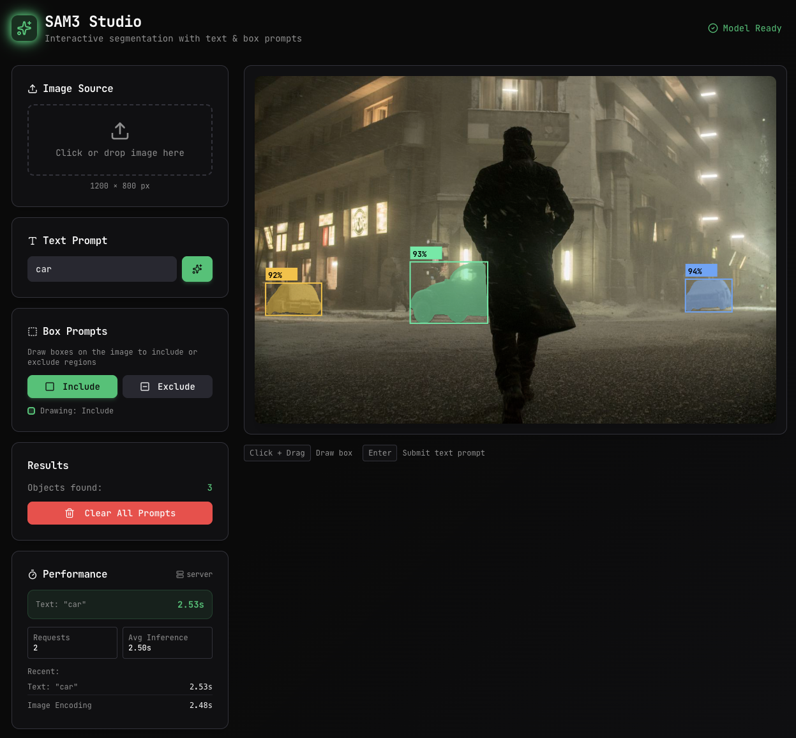Screen dimensions: 796x738
Task: Click the stopwatch icon beside Performance
Action: 33,574
